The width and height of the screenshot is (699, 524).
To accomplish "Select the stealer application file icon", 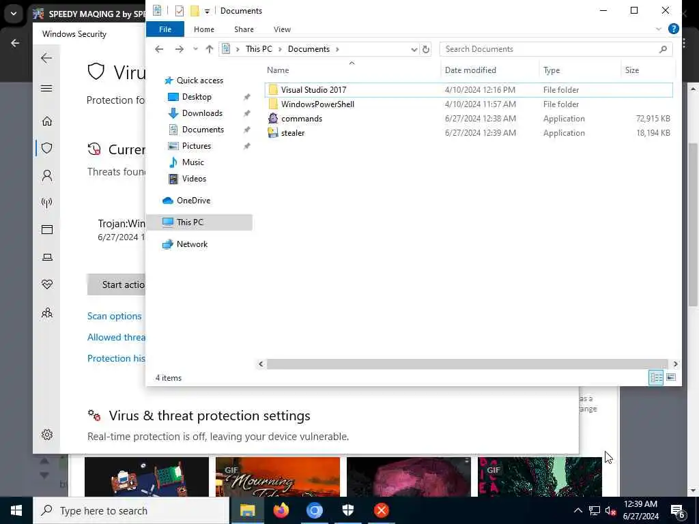I will [273, 133].
